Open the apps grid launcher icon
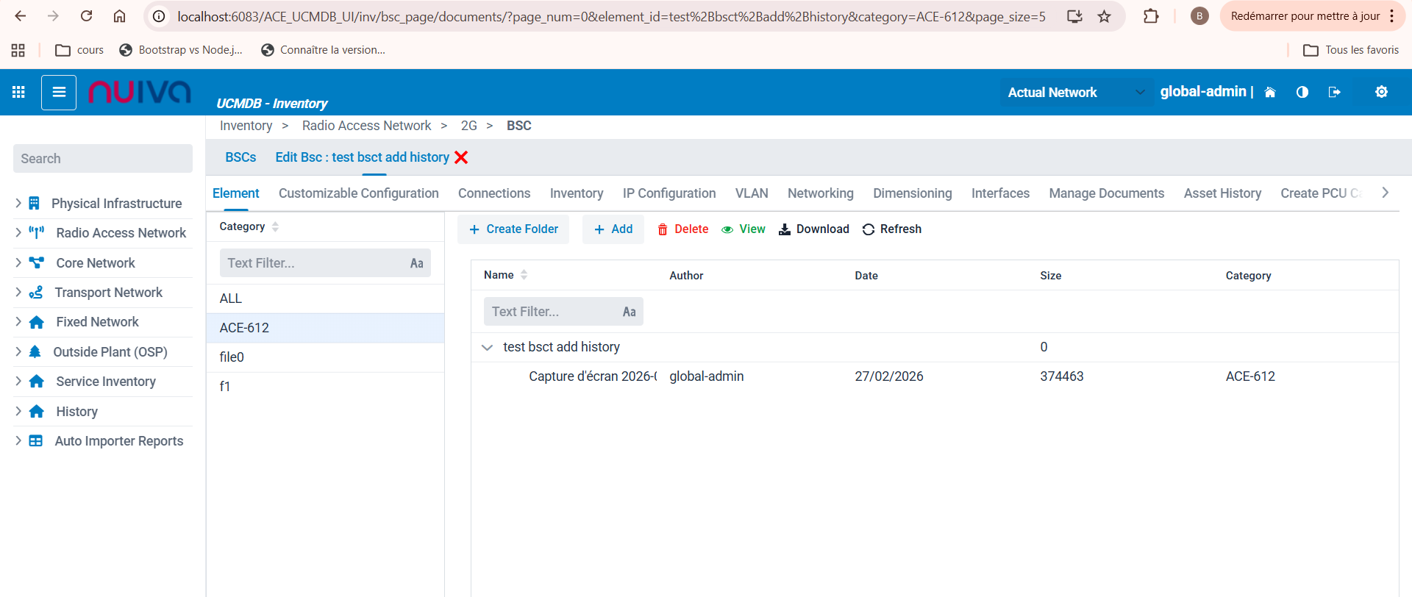 18,92
